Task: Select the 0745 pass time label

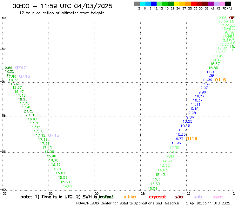Action: tap(54, 135)
